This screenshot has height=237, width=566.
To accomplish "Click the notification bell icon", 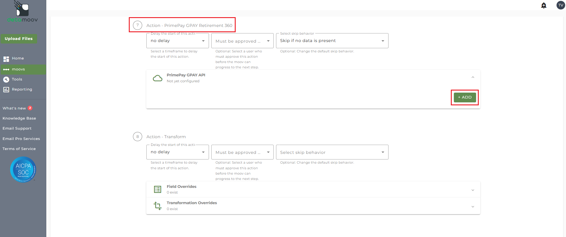I will coord(544,5).
